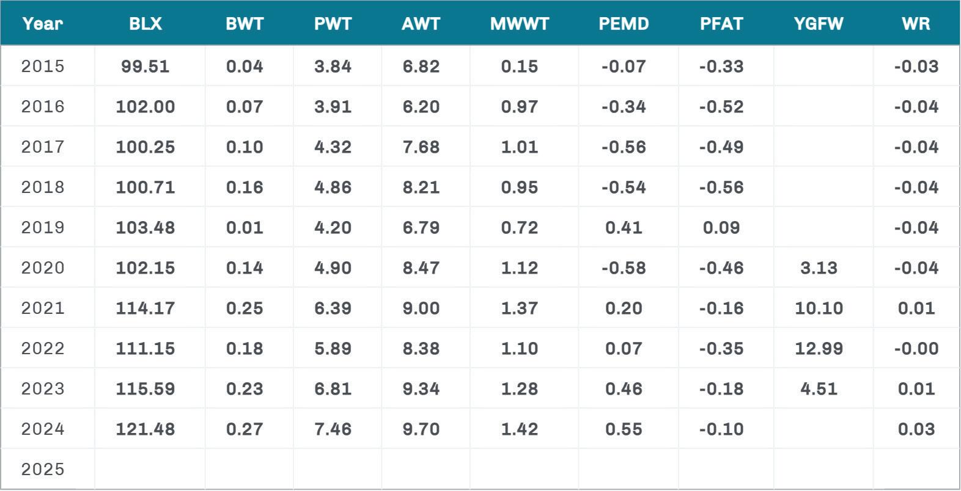
Task: Select the PEMD column header
Action: tap(624, 24)
